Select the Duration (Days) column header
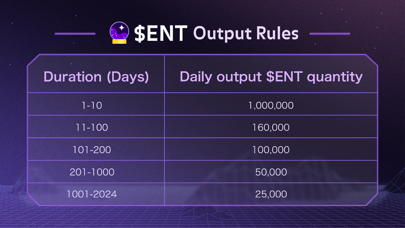This screenshot has width=405, height=228. [x=96, y=77]
